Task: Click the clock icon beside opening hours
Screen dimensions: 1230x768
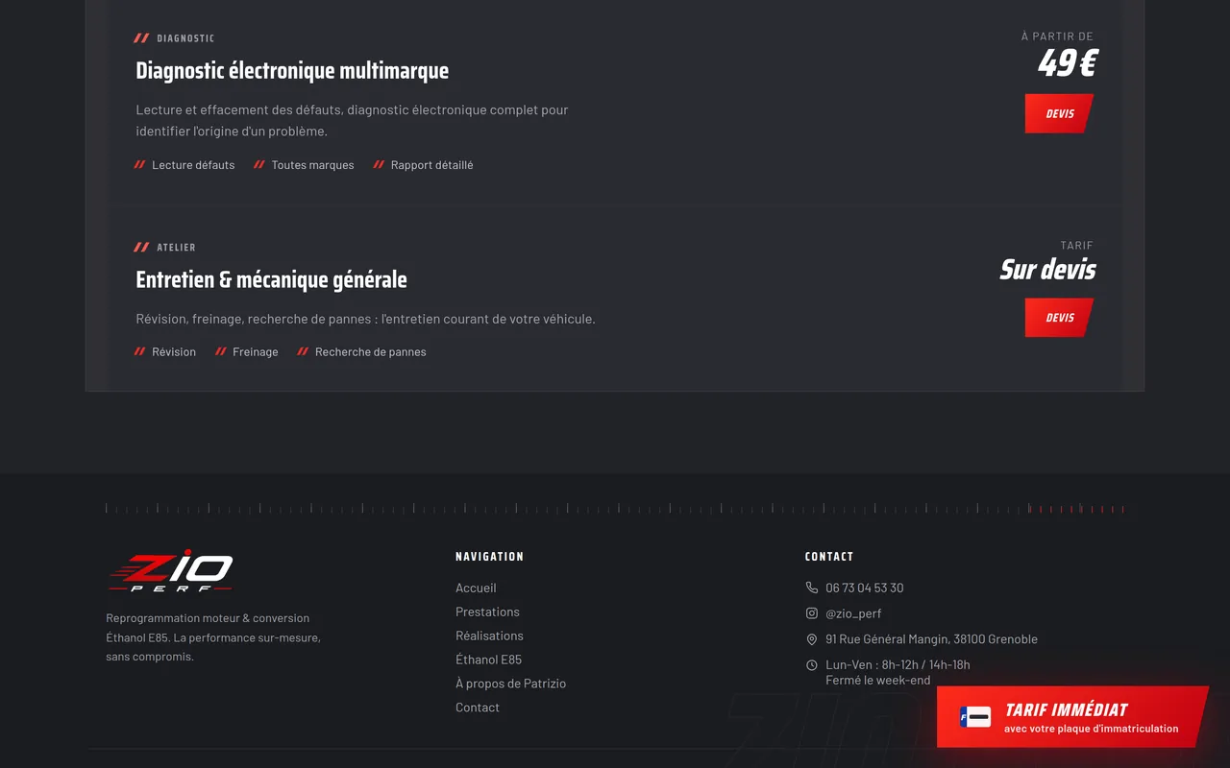Action: point(812,665)
